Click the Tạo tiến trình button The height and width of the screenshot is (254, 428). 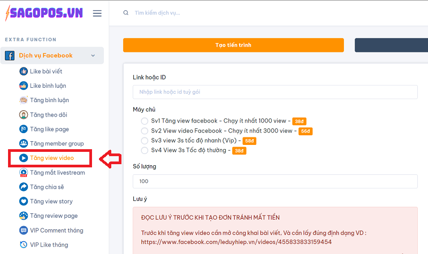point(233,45)
